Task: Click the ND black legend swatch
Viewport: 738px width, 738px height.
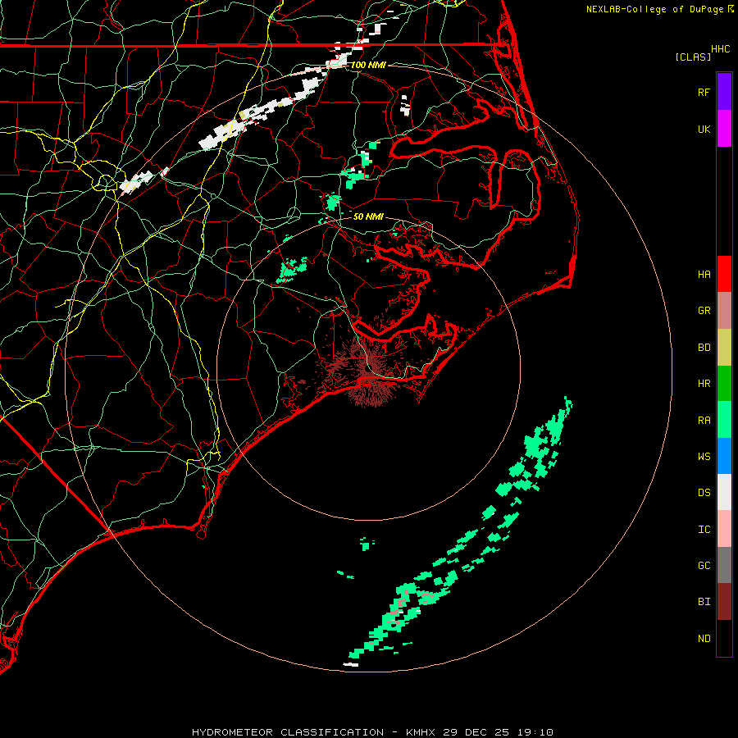Action: point(724,638)
